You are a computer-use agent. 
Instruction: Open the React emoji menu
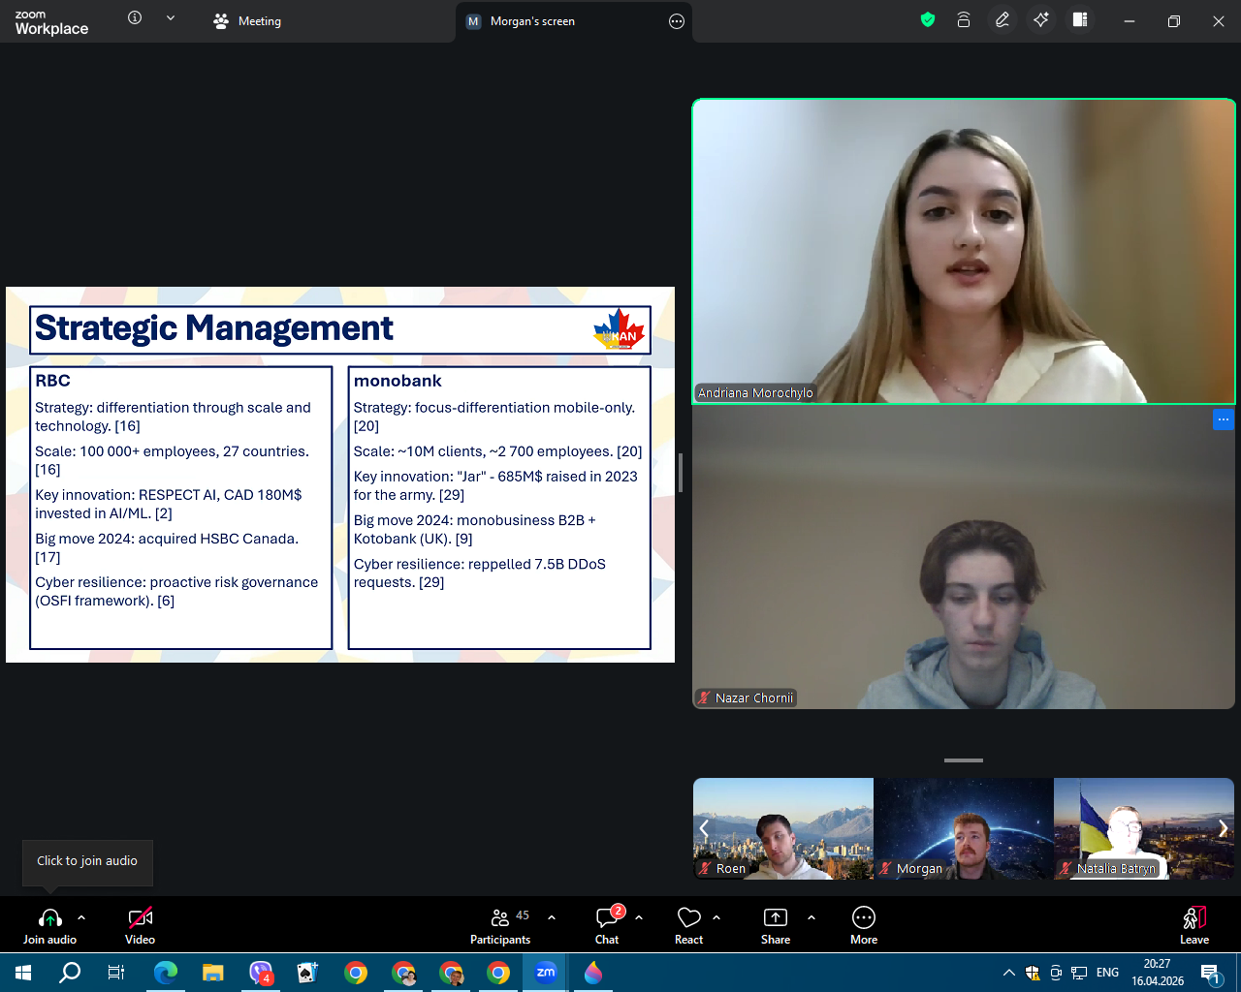688,918
